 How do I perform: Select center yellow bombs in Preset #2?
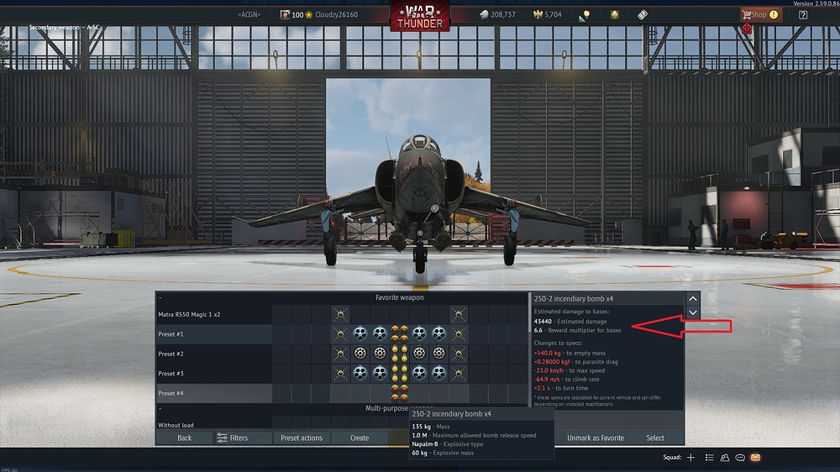(400, 354)
